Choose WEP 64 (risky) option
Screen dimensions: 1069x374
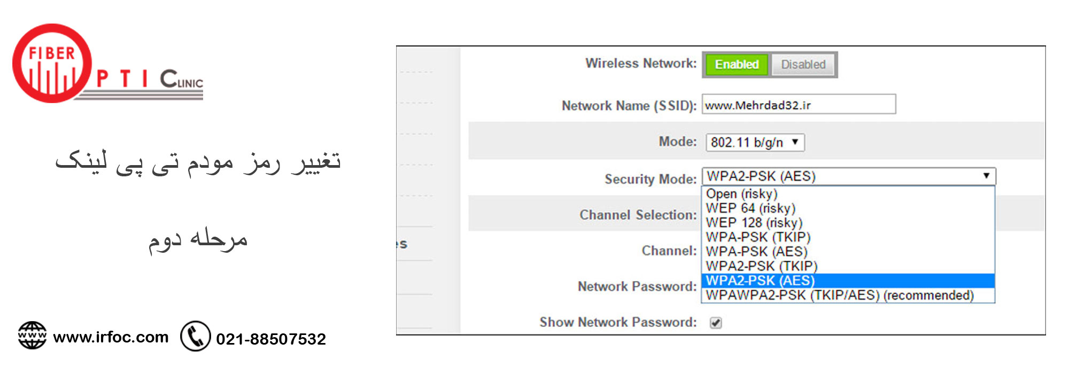[x=750, y=208]
